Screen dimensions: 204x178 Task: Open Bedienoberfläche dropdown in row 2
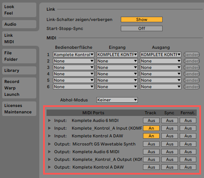73,61
